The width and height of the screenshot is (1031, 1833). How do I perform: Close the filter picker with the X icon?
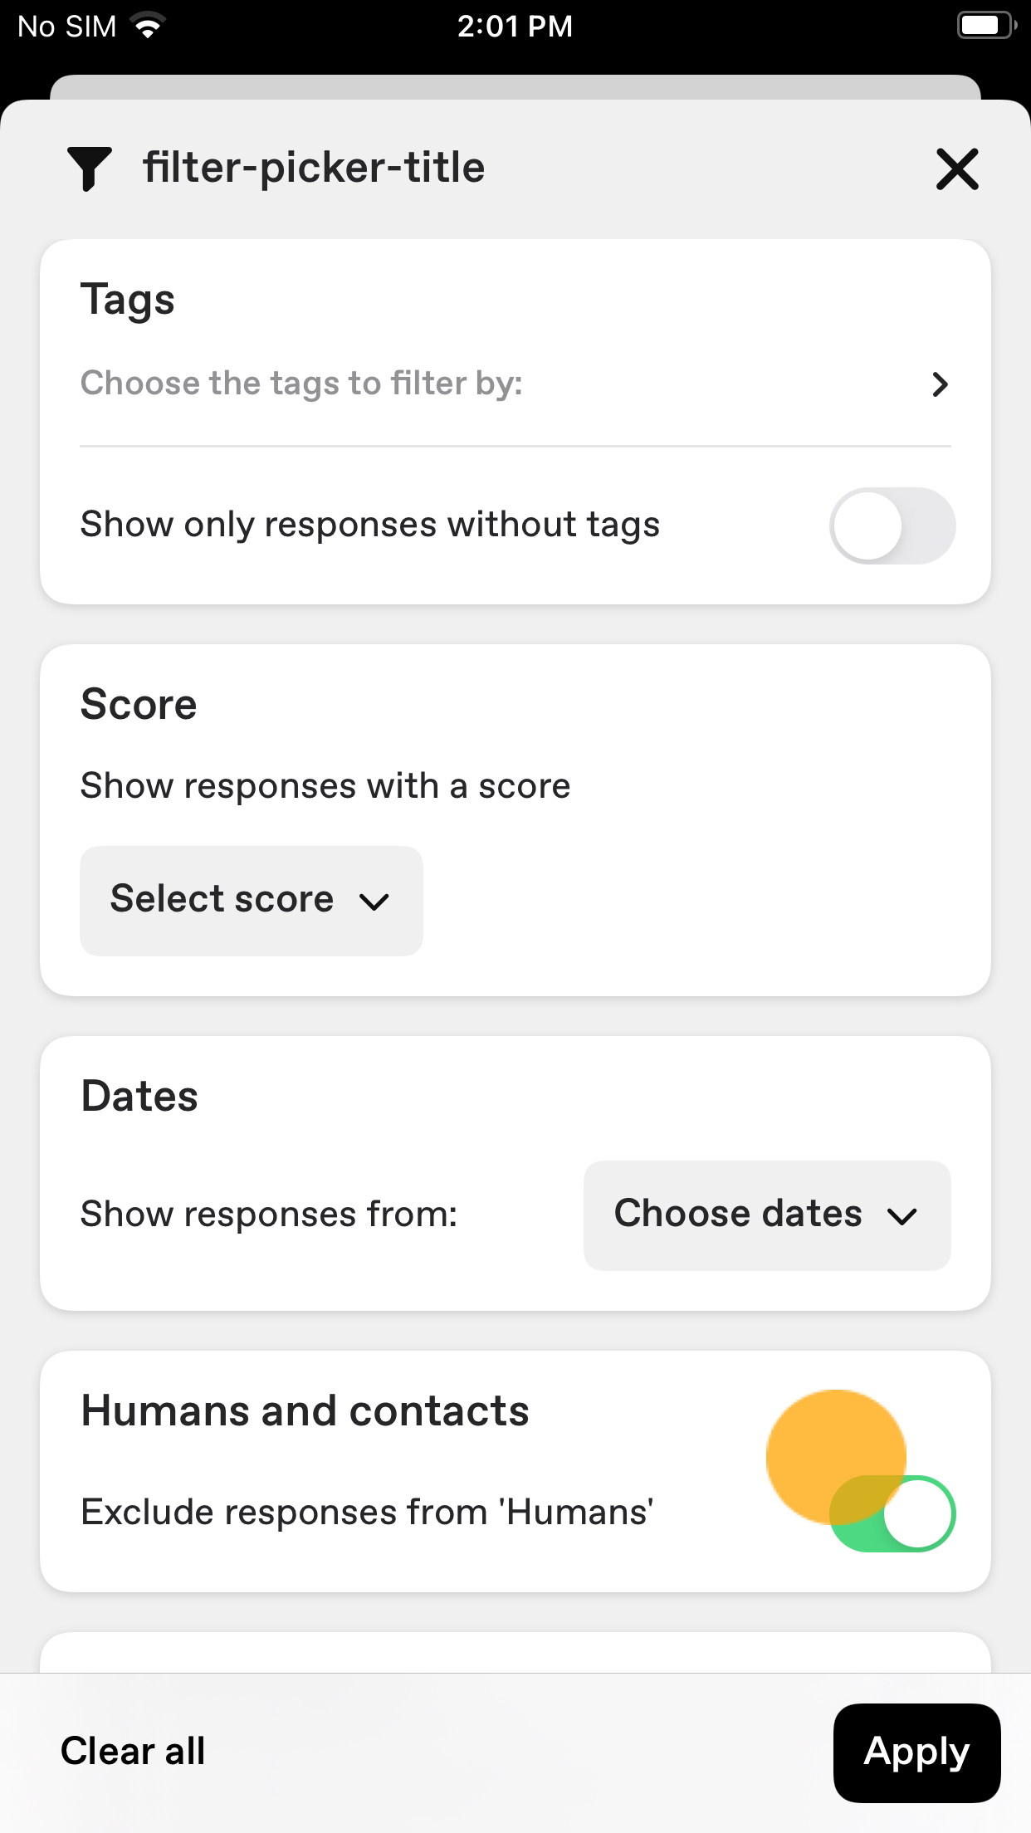tap(957, 169)
